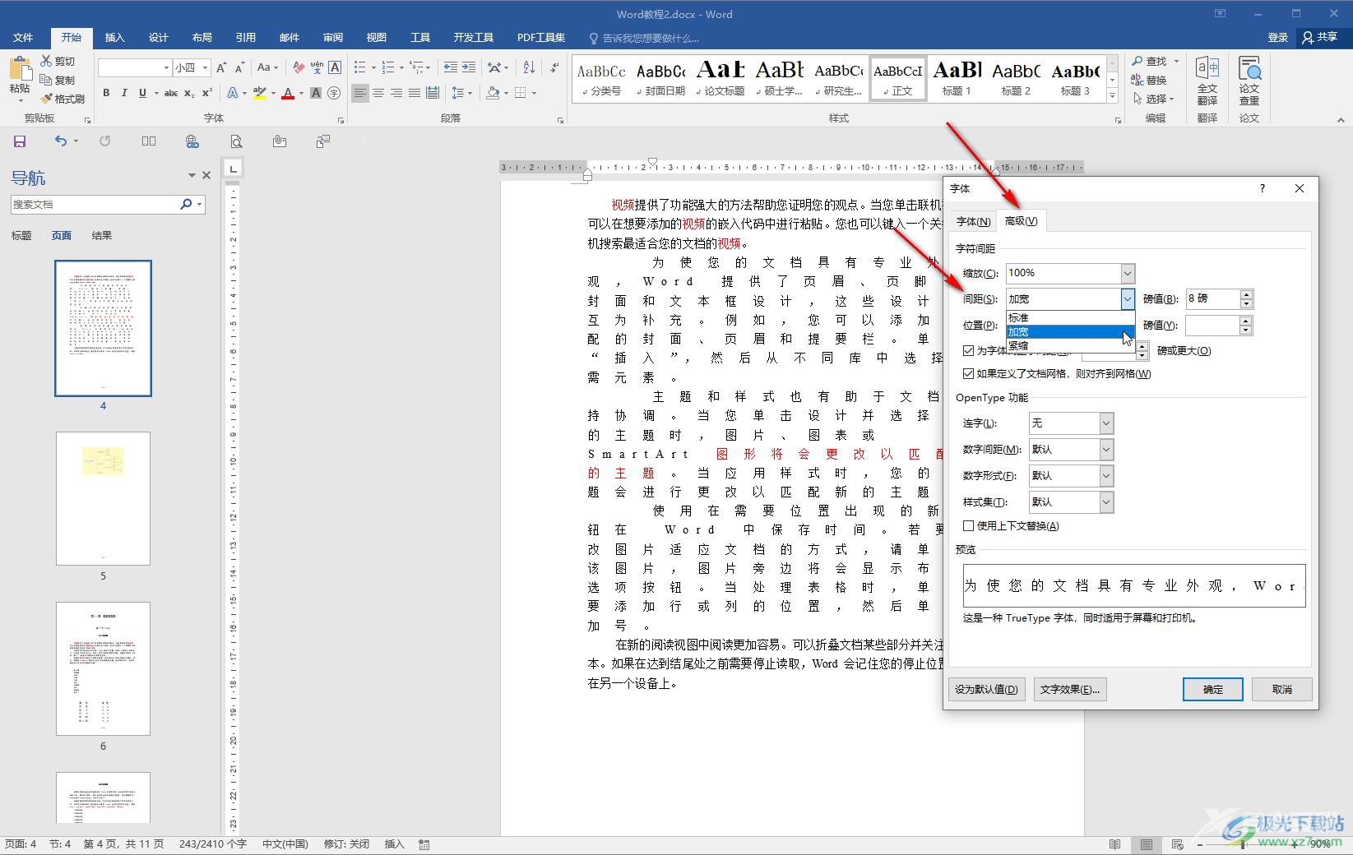Apply strikethrough formatting

pyautogui.click(x=171, y=93)
